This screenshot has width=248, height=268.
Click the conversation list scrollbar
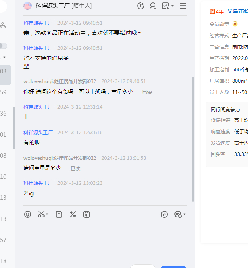pos(14,128)
